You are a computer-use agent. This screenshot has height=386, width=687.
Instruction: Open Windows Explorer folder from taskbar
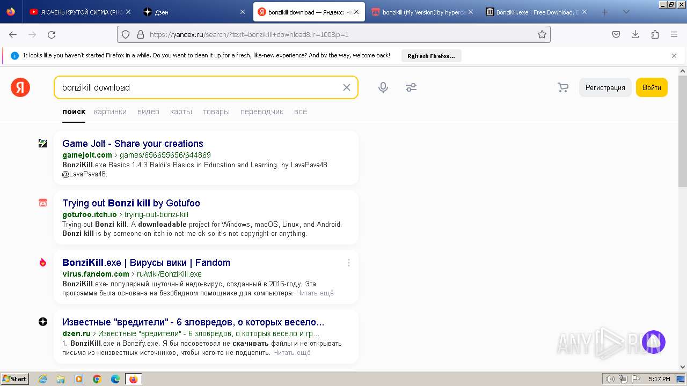tap(61, 379)
